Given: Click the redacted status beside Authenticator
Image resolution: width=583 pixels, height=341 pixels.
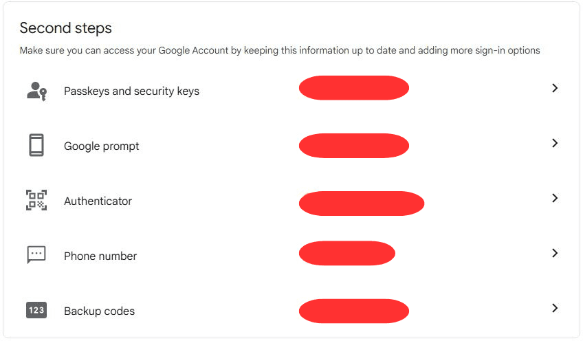Looking at the screenshot, I should pyautogui.click(x=362, y=204).
